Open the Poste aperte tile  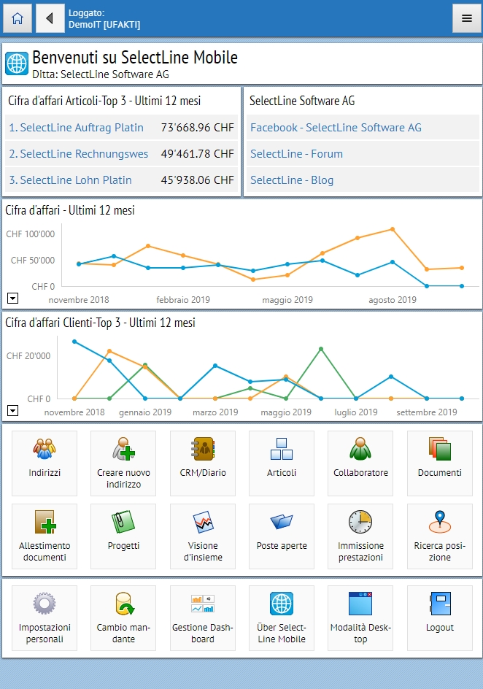pyautogui.click(x=282, y=536)
